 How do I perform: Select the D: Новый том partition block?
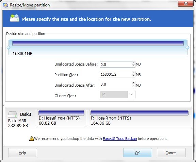tap(61, 118)
